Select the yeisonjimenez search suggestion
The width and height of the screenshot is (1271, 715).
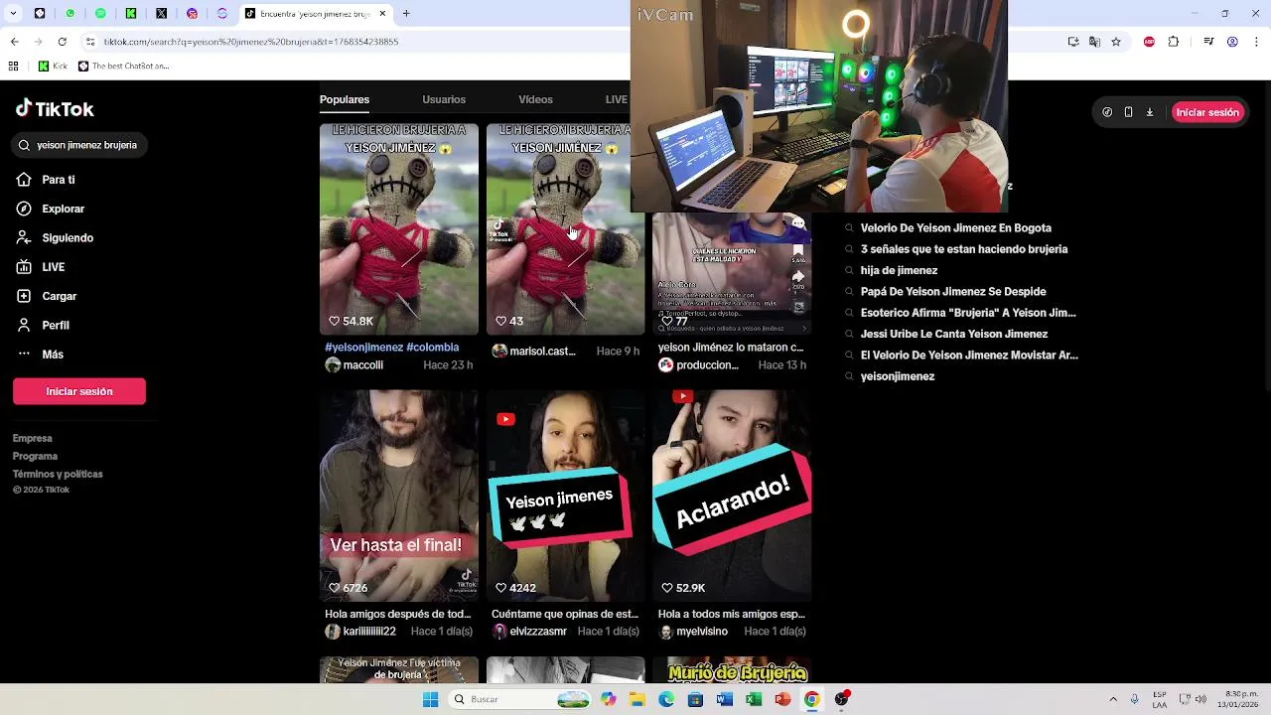click(897, 376)
